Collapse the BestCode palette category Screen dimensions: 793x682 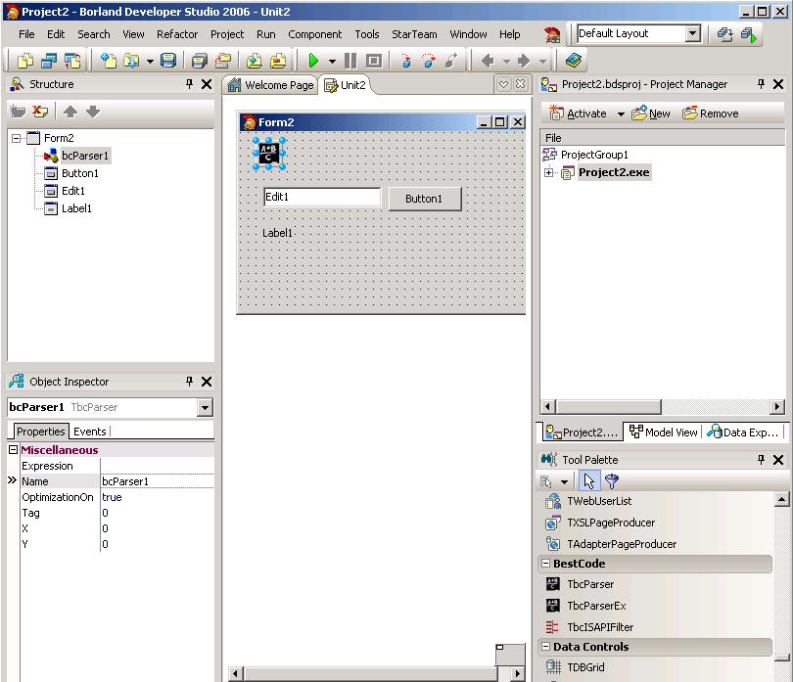[x=545, y=564]
